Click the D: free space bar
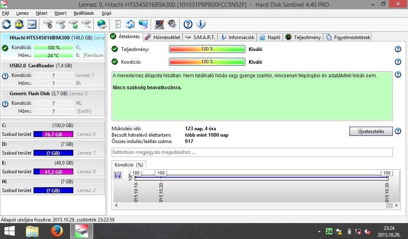 point(53,153)
